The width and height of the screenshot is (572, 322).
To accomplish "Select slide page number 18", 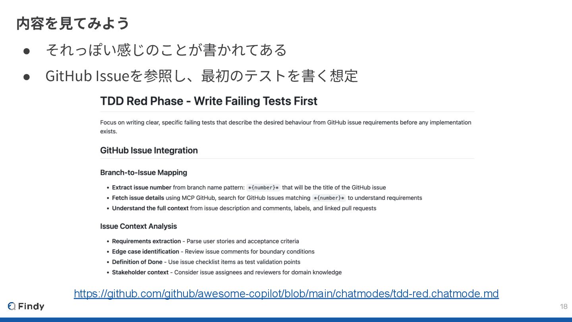I will pyautogui.click(x=563, y=306).
